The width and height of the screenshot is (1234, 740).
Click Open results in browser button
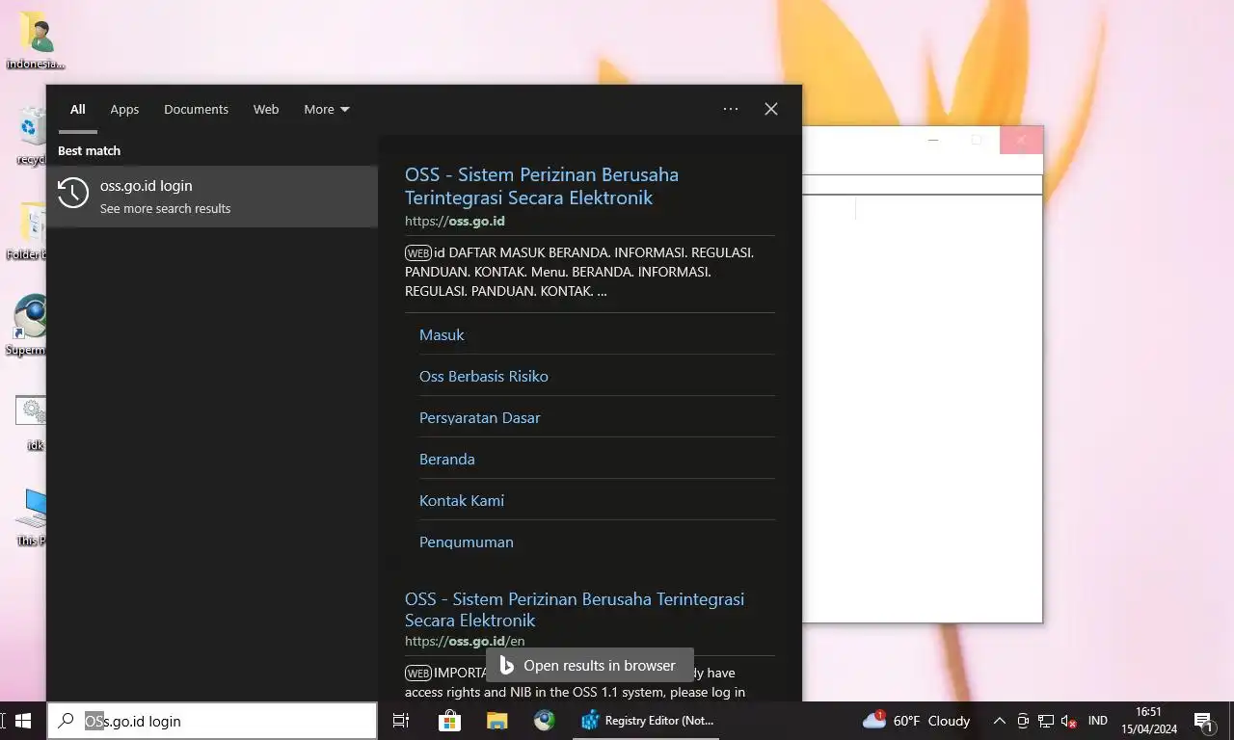(590, 665)
